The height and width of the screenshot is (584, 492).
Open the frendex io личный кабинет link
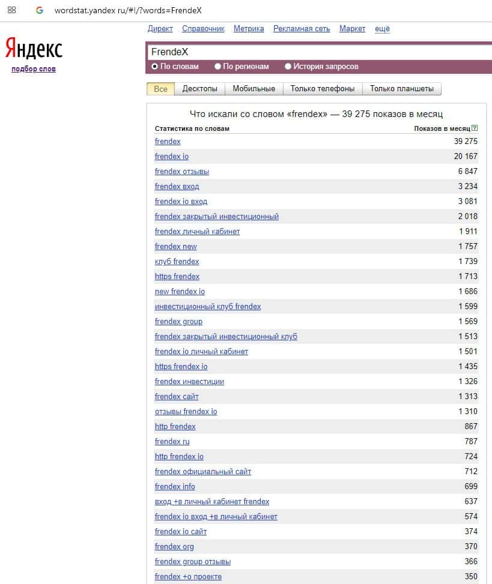202,351
